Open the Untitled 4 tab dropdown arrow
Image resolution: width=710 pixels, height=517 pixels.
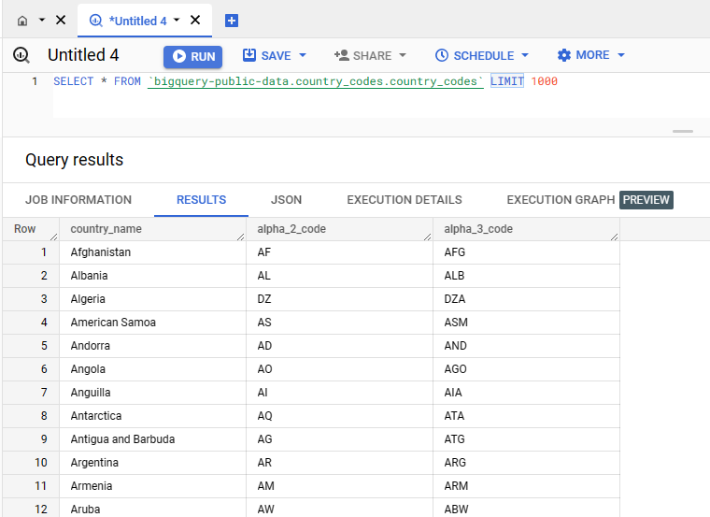[177, 20]
